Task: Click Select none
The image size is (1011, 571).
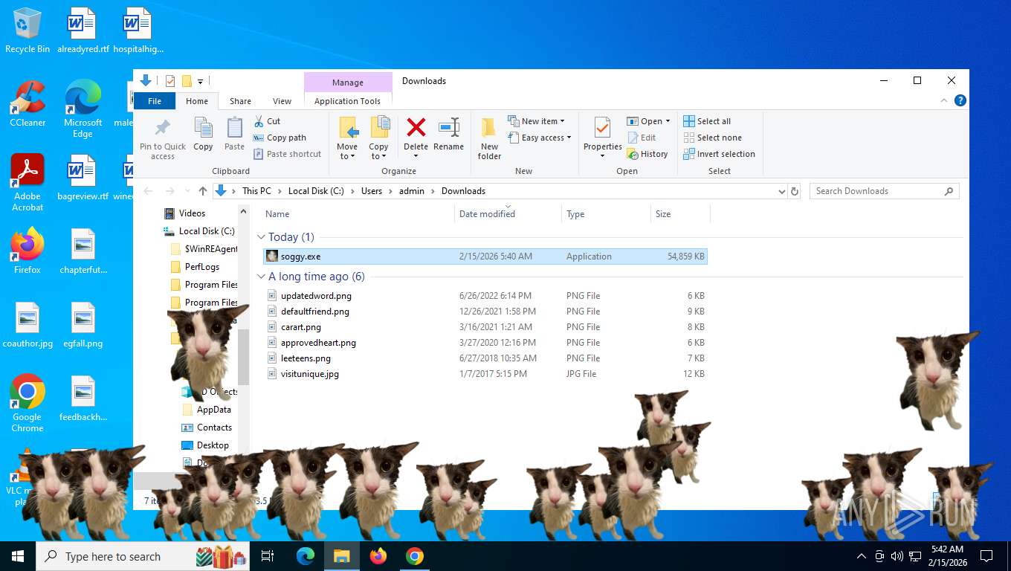Action: click(712, 138)
